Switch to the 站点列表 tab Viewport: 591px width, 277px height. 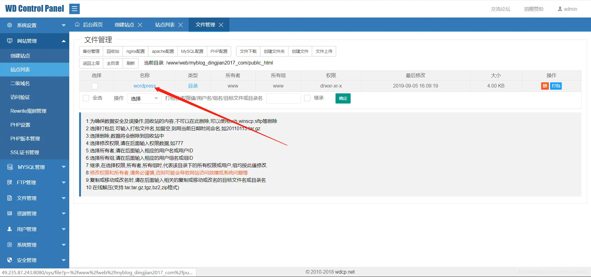pos(165,25)
